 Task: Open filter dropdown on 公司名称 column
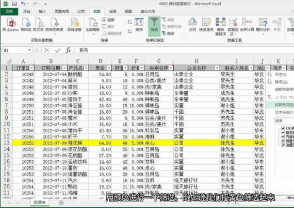217,68
